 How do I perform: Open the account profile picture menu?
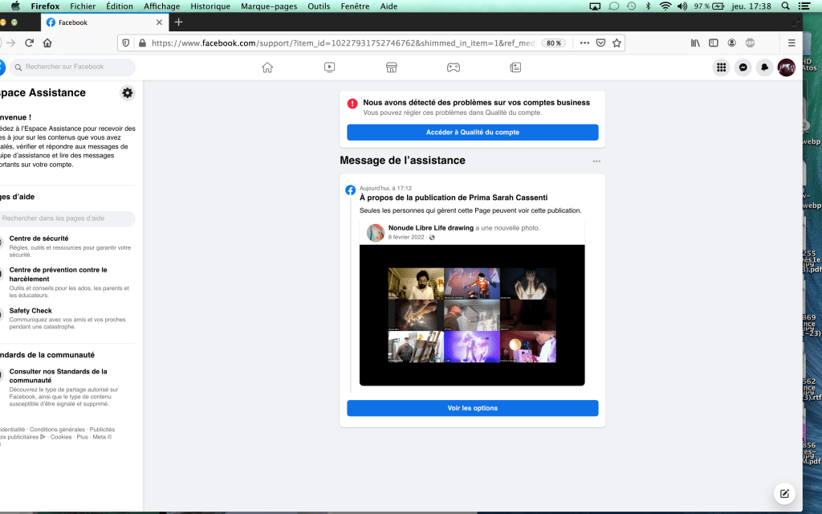pos(786,67)
